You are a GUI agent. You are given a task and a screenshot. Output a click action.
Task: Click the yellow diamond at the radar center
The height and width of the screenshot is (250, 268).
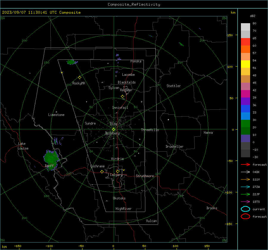114,129
